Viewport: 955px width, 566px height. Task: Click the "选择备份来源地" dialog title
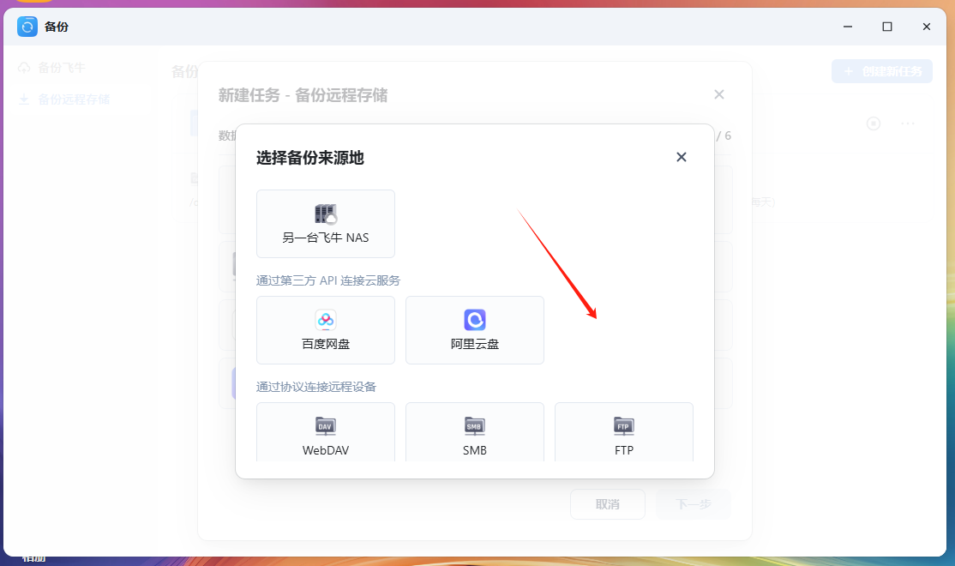(x=310, y=158)
